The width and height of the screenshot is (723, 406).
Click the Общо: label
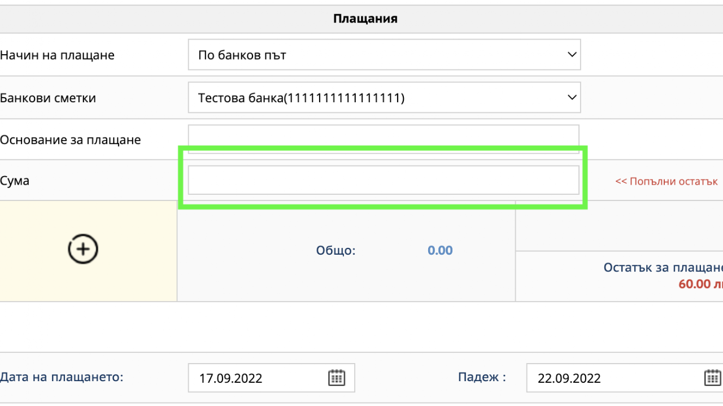tap(336, 250)
